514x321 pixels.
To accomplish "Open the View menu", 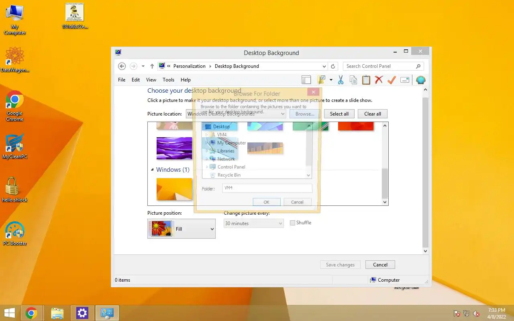I will tap(151, 80).
